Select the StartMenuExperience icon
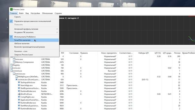Image resolution: width=195 pixels, height=110 pixels. (x=19, y=106)
